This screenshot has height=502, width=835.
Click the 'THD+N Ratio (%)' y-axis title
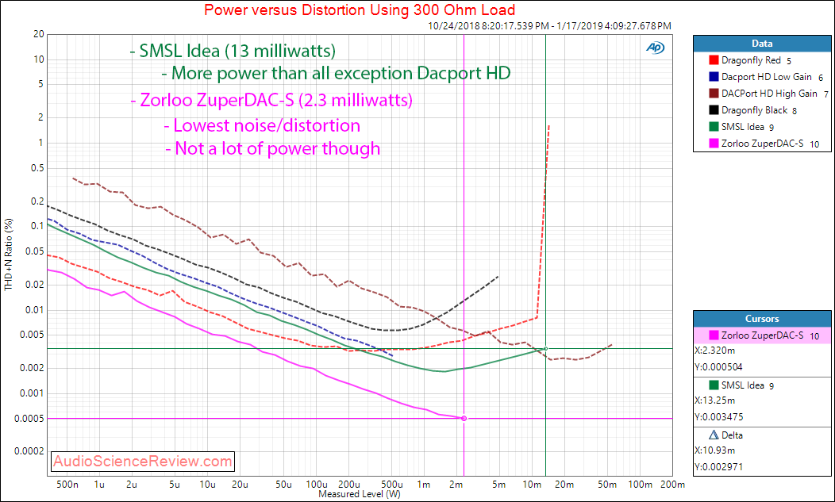[x=9, y=255]
